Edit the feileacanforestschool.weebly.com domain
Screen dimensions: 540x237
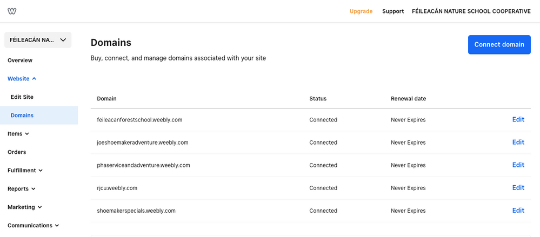tap(518, 119)
